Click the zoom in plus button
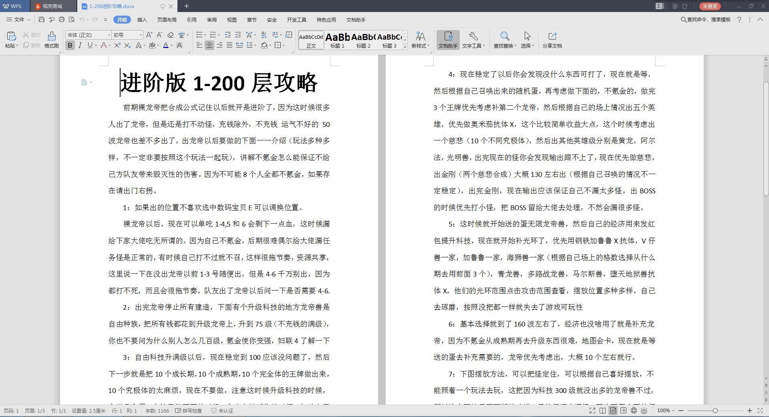769x417 pixels. click(750, 411)
